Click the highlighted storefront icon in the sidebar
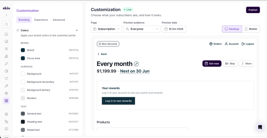The height and width of the screenshot is (138, 267). [6, 101]
